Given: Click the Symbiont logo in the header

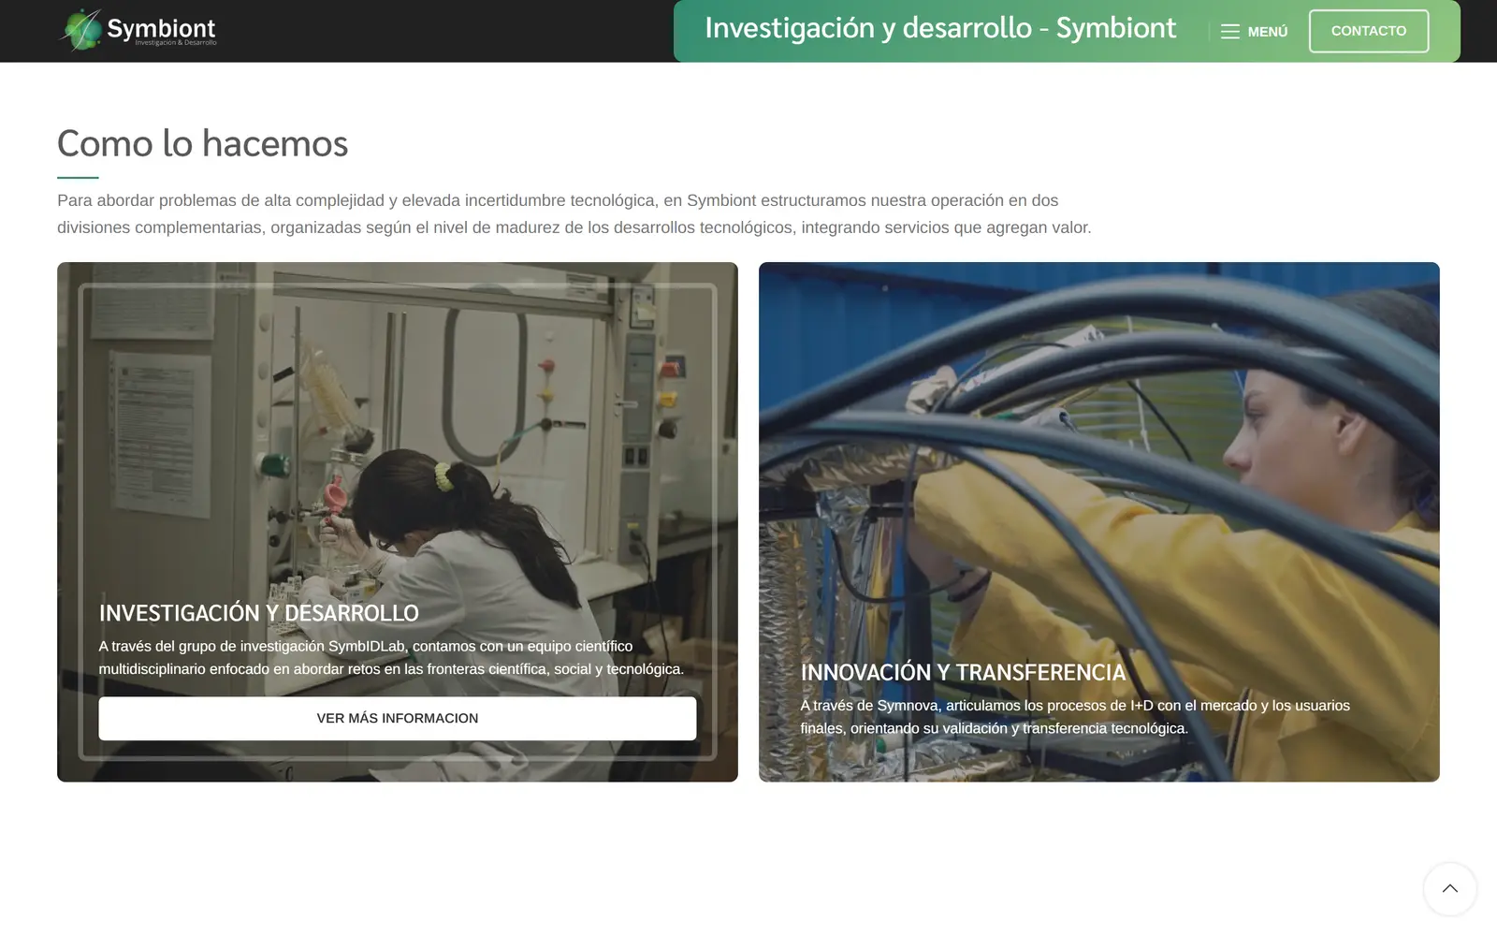Looking at the screenshot, I should (x=138, y=30).
